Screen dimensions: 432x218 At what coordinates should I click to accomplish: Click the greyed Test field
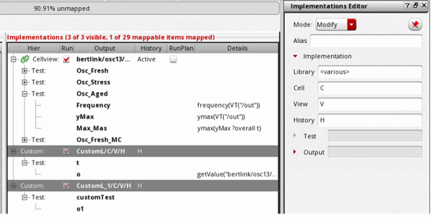375,136
